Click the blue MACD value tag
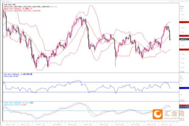Screen dimensions: 189x126 point(184,108)
